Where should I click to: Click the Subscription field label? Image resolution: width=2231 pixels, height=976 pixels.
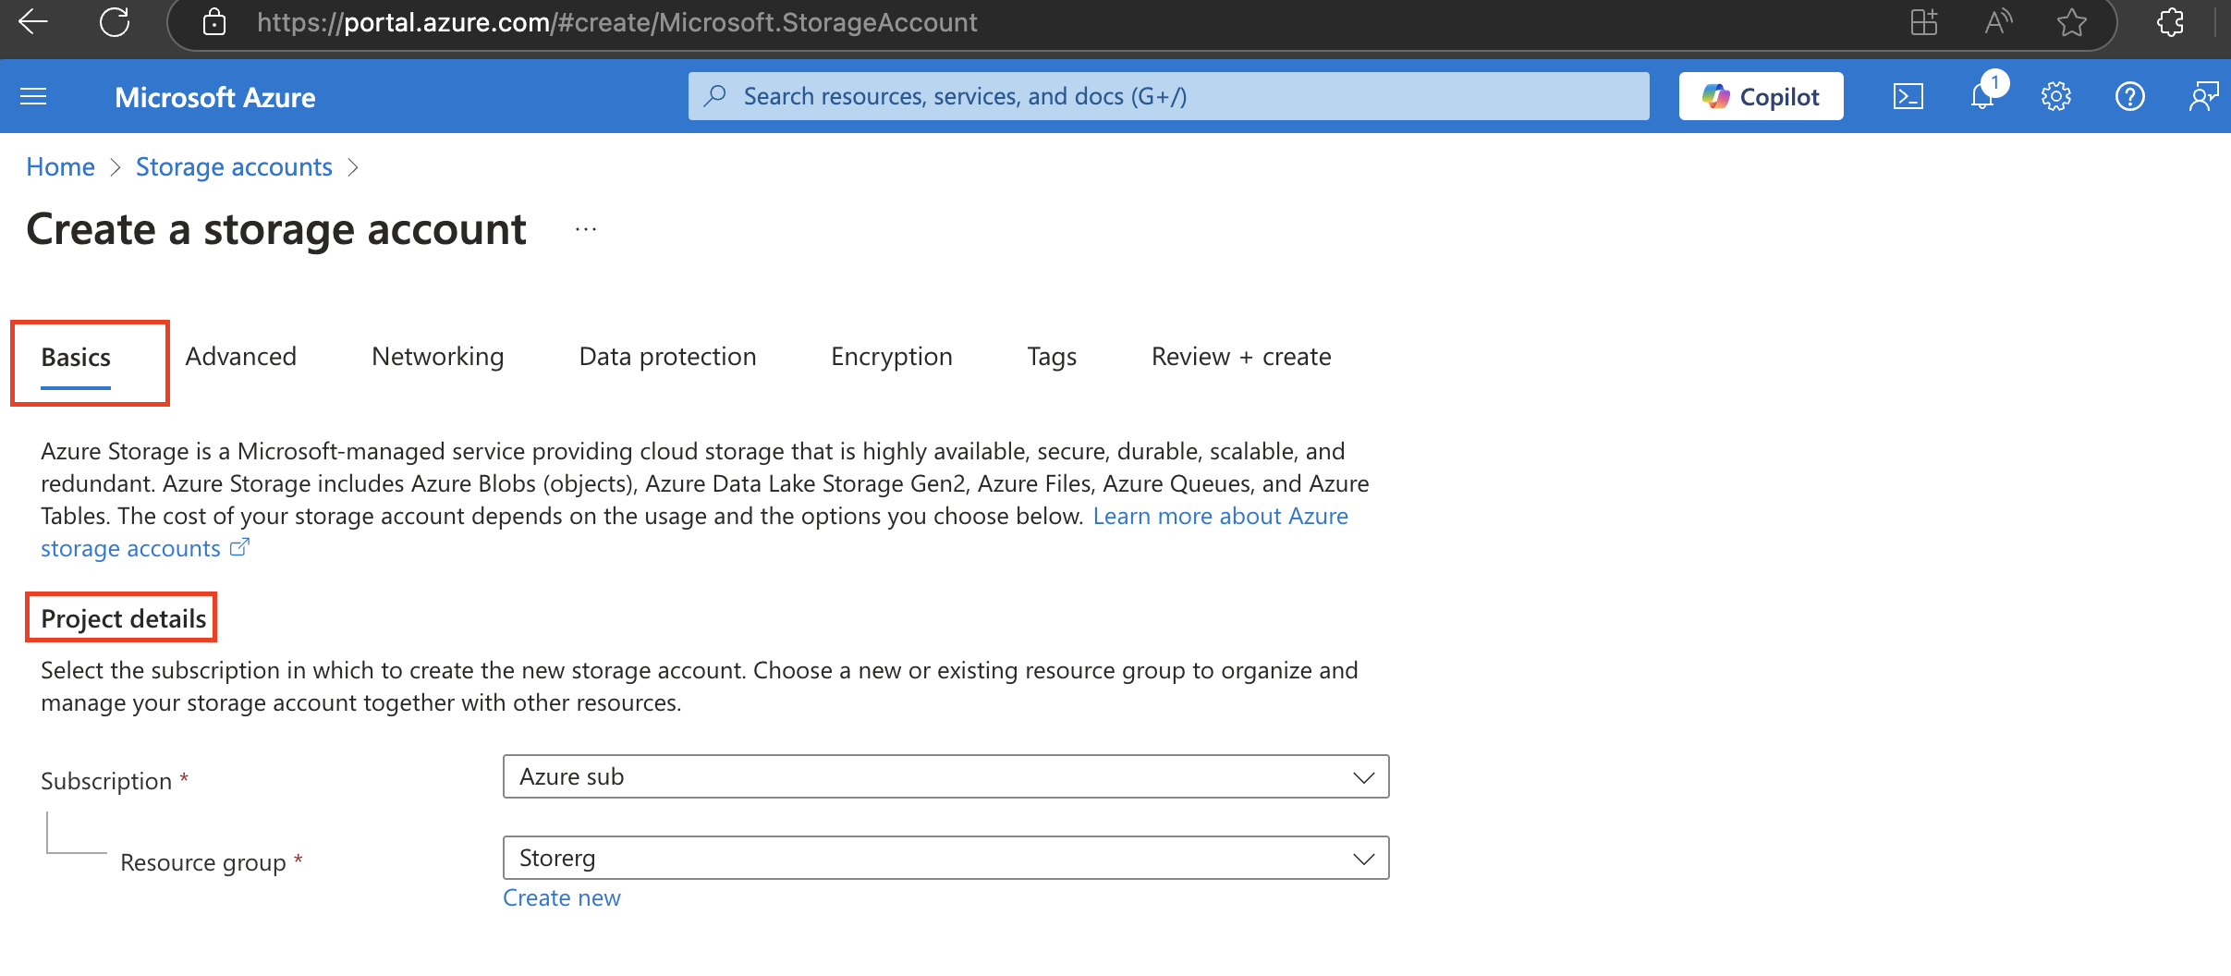(106, 781)
